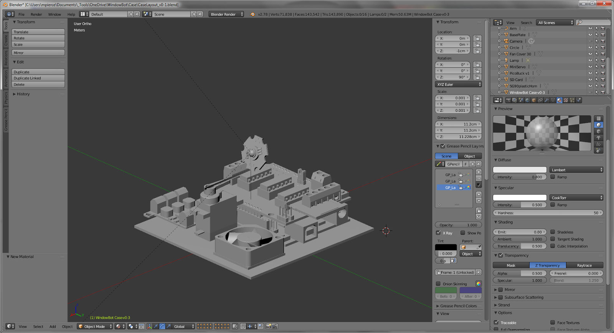Switch to Raytrace transparency tab
Viewport: 614px width, 333px height.
click(x=585, y=265)
